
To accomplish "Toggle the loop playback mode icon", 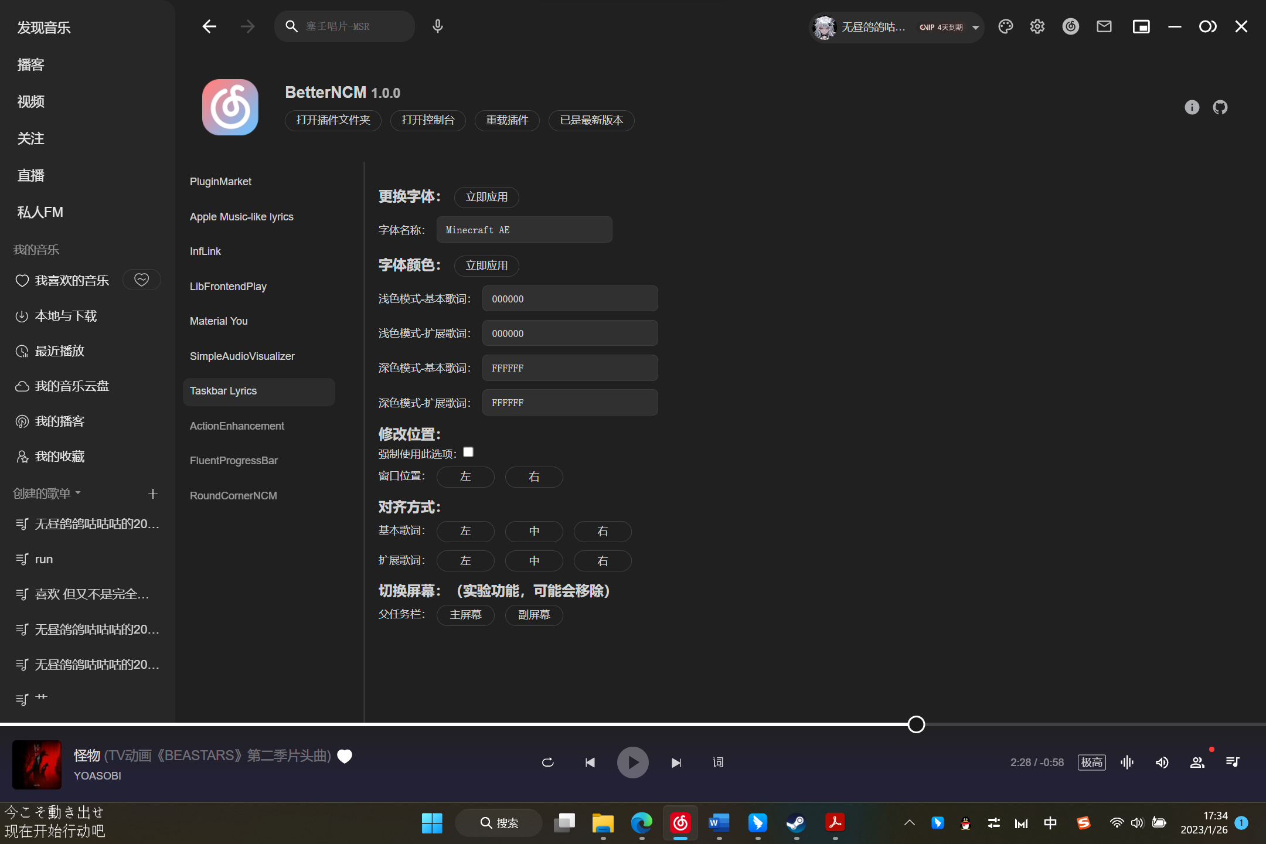I will (548, 763).
